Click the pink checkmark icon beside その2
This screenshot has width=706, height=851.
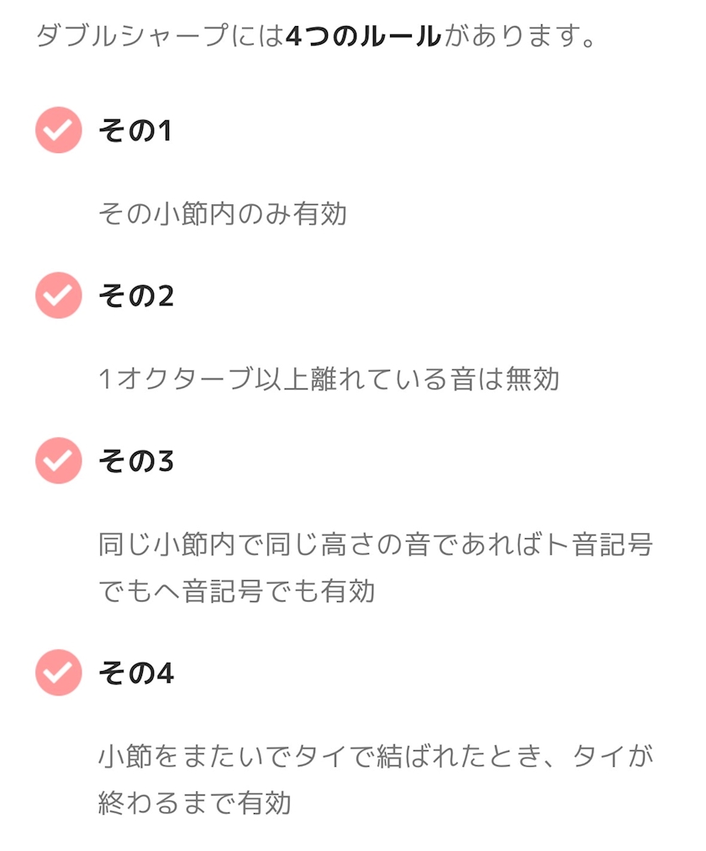pos(58,295)
